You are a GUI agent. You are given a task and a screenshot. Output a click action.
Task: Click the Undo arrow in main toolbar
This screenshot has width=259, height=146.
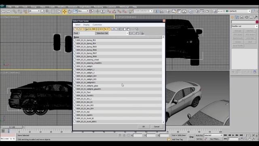coord(3,12)
